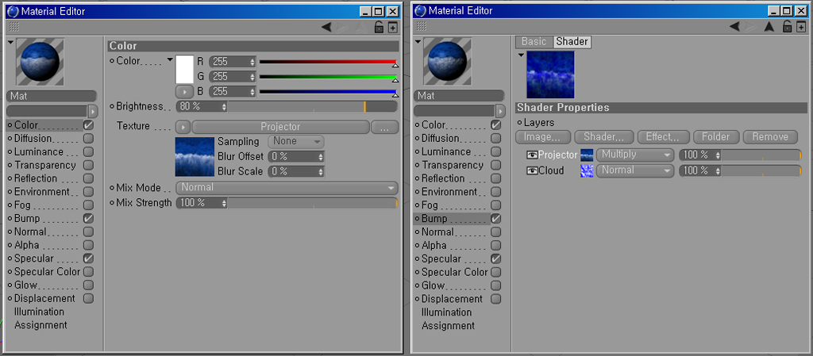Click the Projector texture button

point(280,127)
